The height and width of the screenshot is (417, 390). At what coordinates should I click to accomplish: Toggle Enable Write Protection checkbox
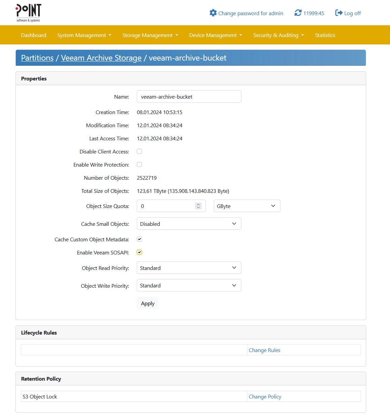[139, 165]
